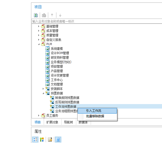Select the 系统建模 tree item
The height and width of the screenshot is (143, 162).
tap(57, 48)
